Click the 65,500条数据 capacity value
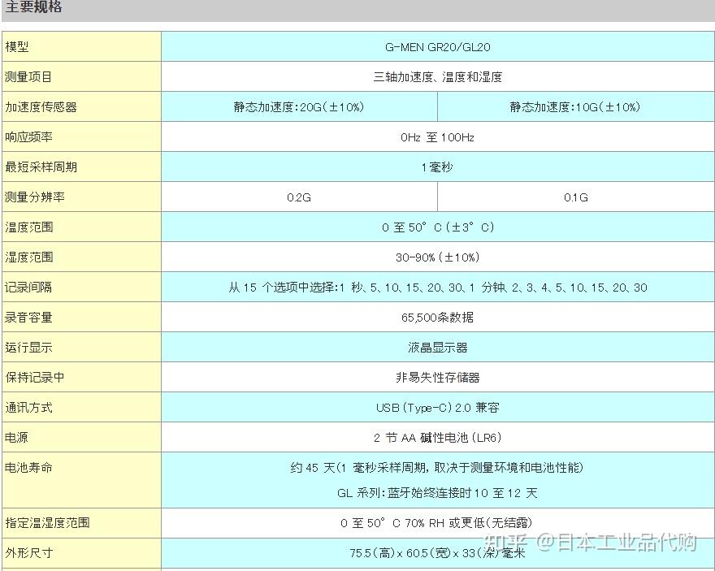The image size is (715, 571). (439, 317)
